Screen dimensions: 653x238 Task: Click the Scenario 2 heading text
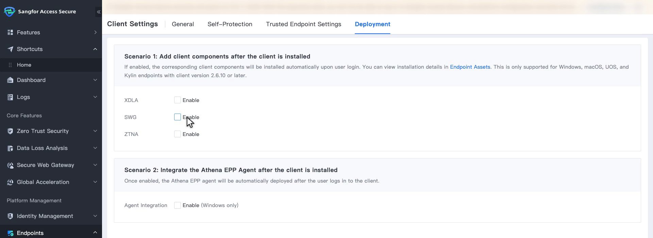[x=231, y=170]
